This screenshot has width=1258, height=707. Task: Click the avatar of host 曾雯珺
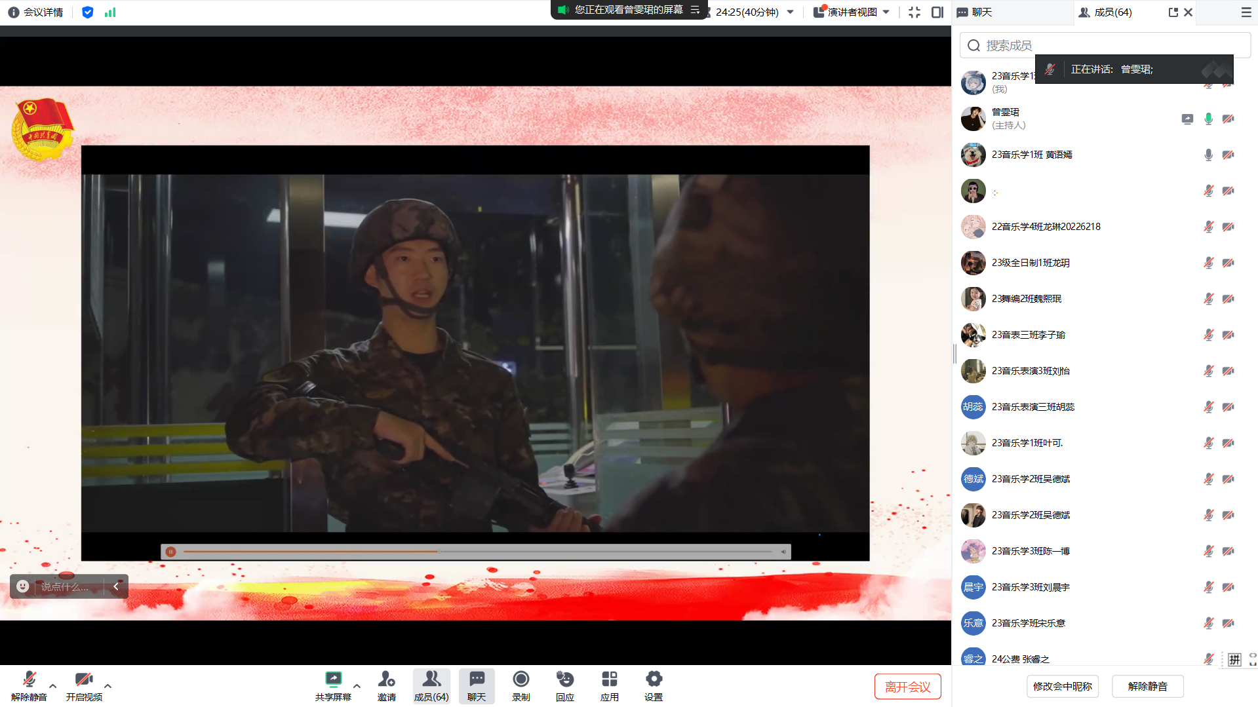[973, 119]
